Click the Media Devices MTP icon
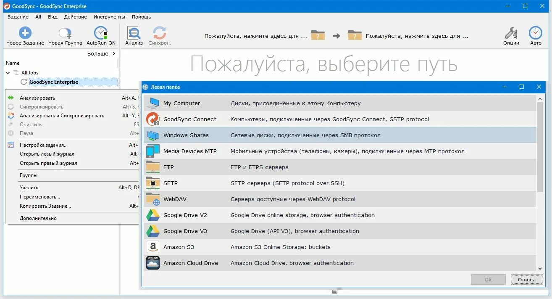Image resolution: width=552 pixels, height=299 pixels. click(x=153, y=151)
